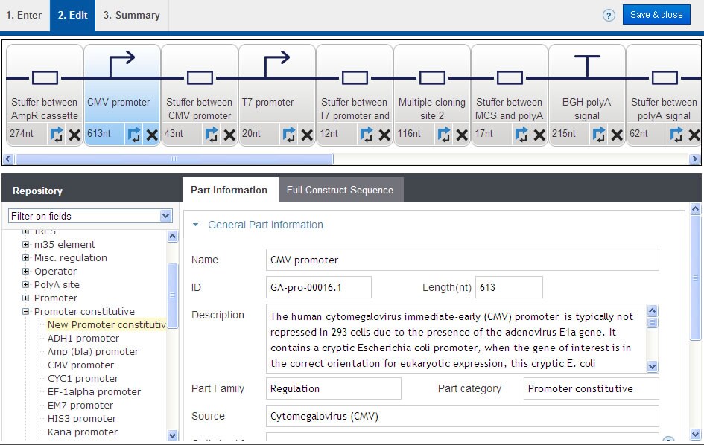Viewport: 704px width, 445px height.
Task: Click the help question mark icon
Action: tap(609, 15)
